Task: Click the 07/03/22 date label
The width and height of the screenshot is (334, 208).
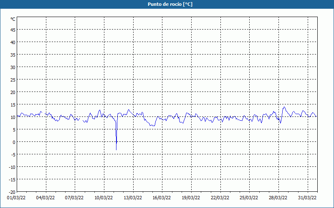Action: click(x=74, y=198)
